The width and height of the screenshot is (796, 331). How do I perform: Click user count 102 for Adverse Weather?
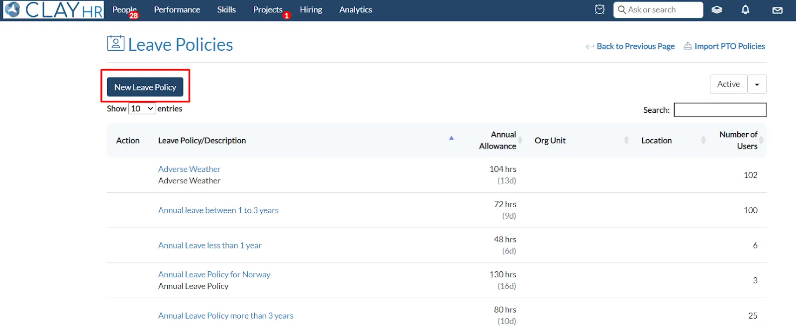[x=750, y=175]
